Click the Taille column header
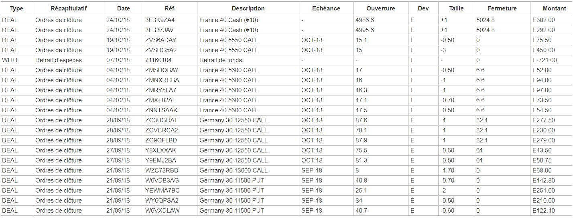573x221 pixels. (x=456, y=8)
